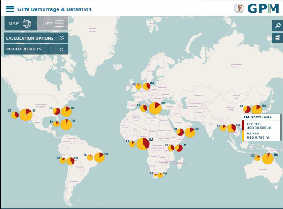
Task: Select the US East Coast EX pie
Action: (x=56, y=111)
